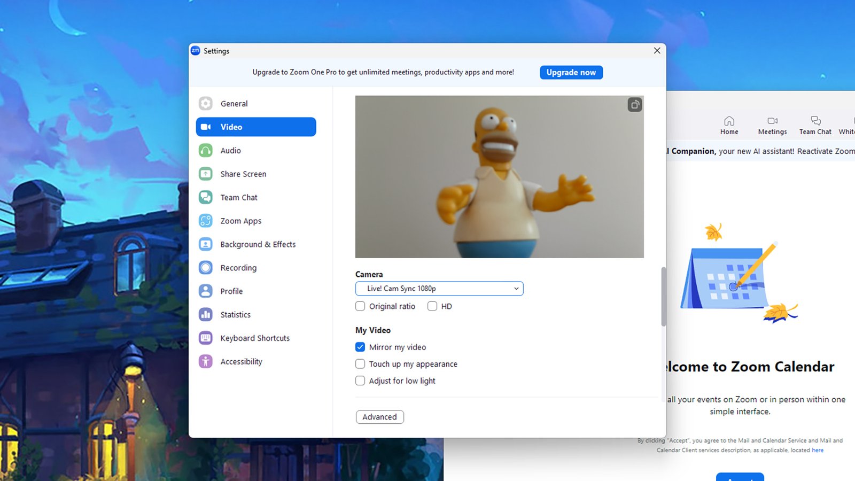Image resolution: width=855 pixels, height=481 pixels.
Task: Click Home icon in Zoom main window
Action: [729, 121]
